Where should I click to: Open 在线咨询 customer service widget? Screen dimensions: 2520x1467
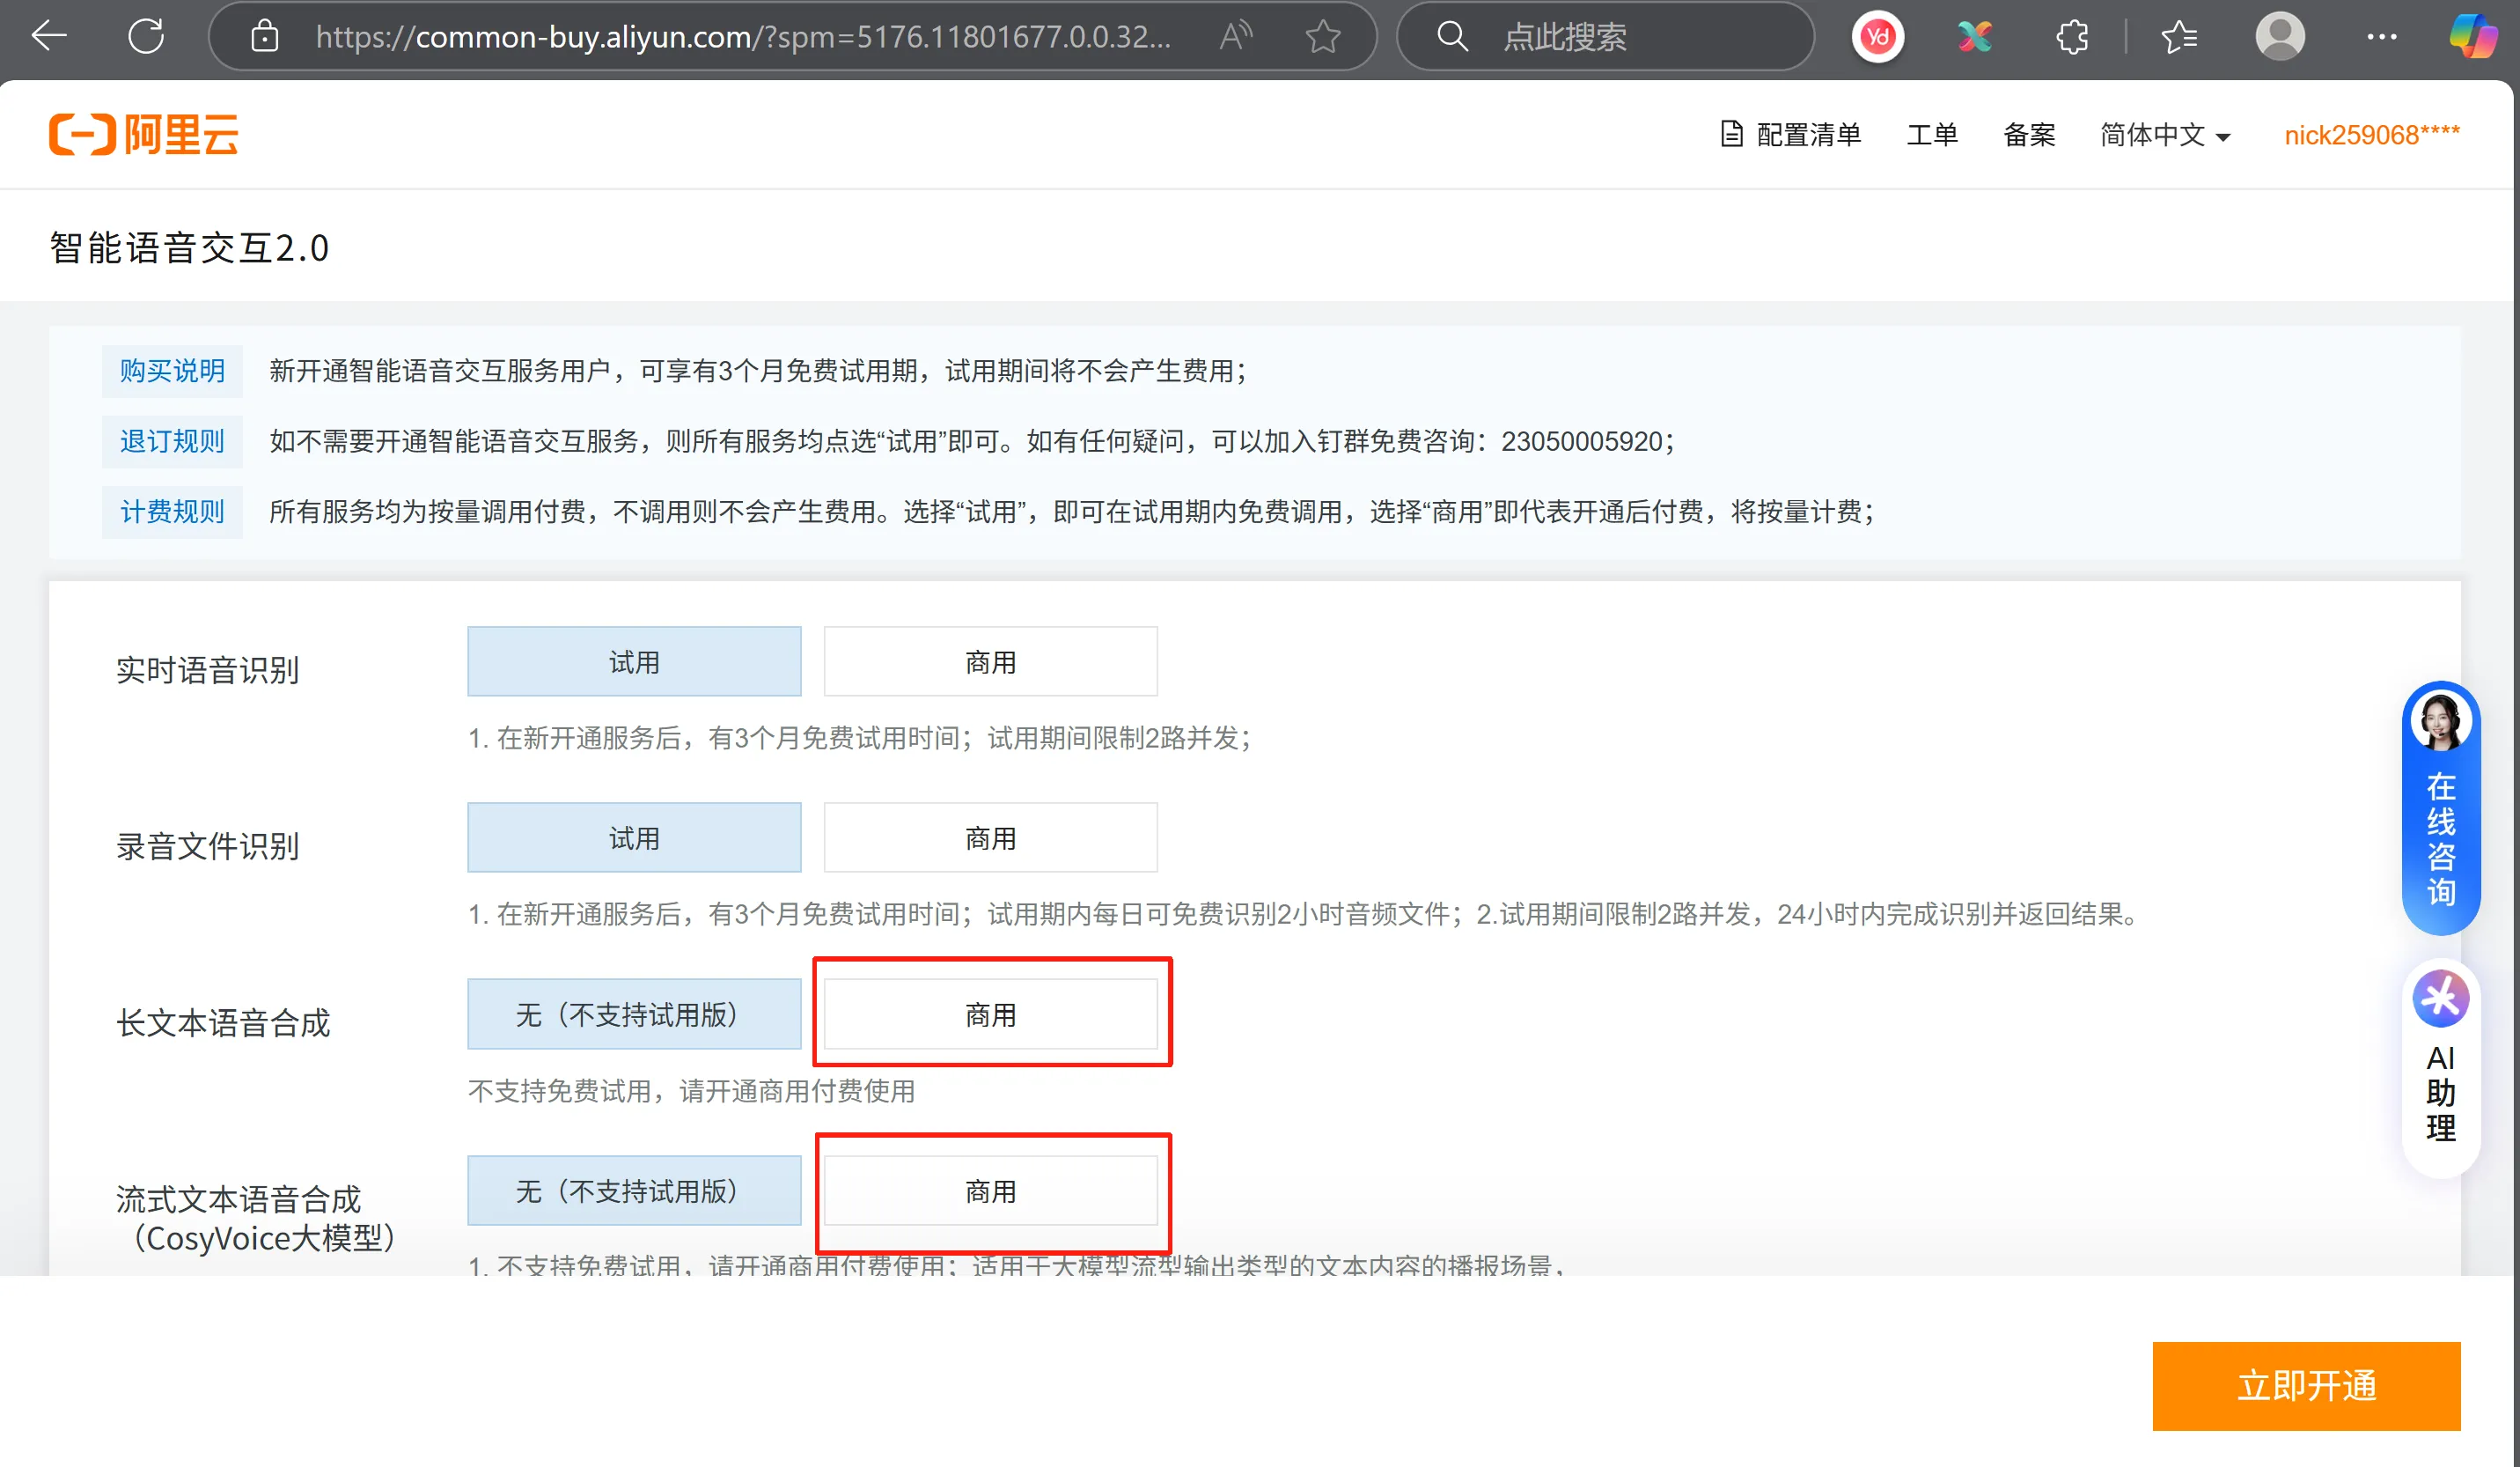[2441, 808]
